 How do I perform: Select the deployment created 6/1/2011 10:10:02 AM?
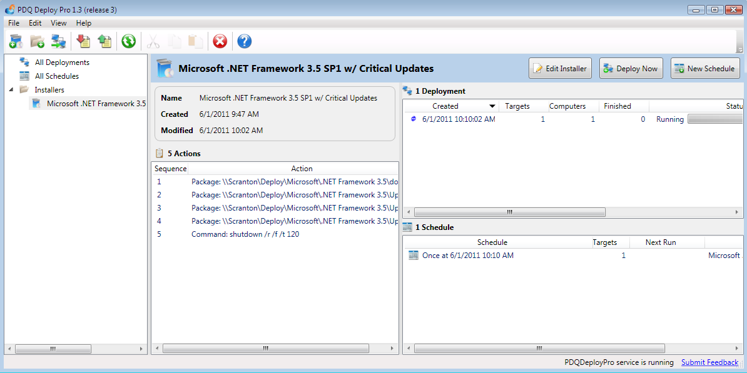(x=574, y=119)
